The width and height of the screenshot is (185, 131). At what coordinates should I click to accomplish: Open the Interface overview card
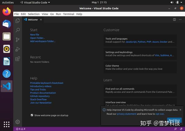tap(140, 102)
